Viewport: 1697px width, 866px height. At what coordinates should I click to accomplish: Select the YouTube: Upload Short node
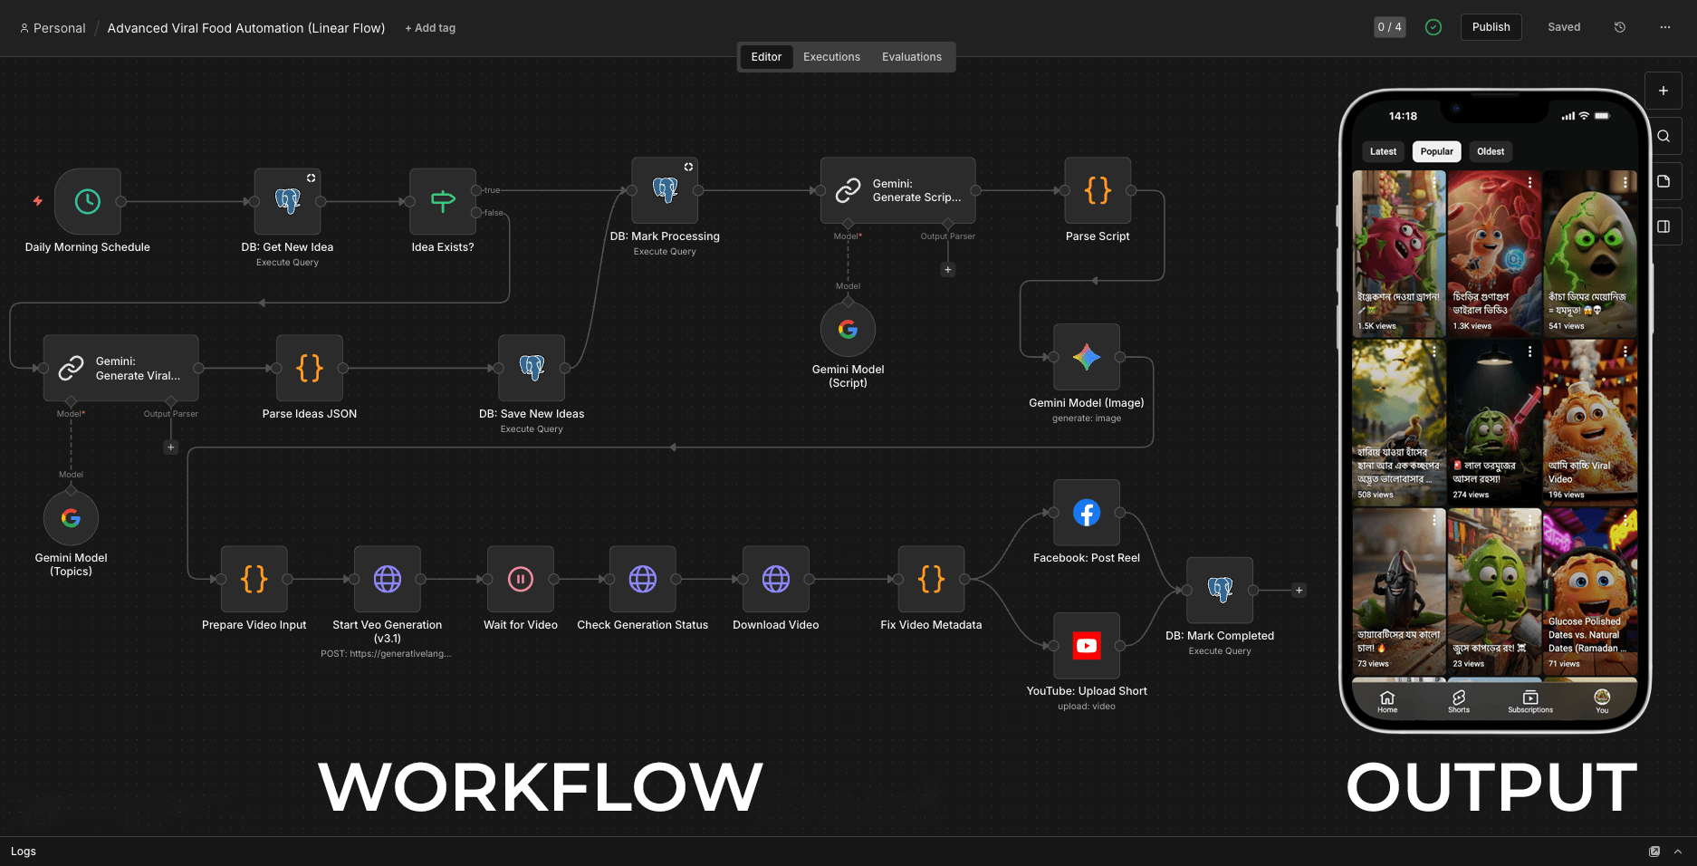[x=1086, y=646]
